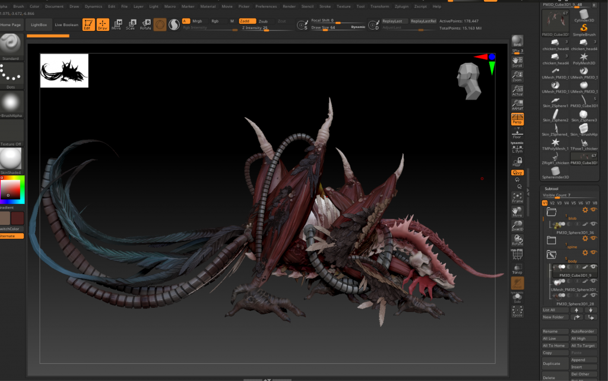This screenshot has width=608, height=381.
Task: Switch to the LightBox tab
Action: point(39,25)
